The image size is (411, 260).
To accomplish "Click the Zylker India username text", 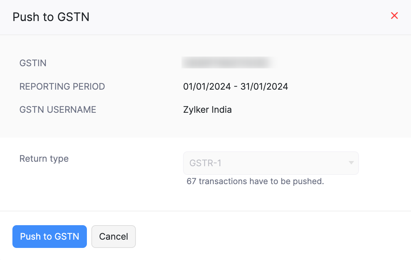I will point(207,110).
